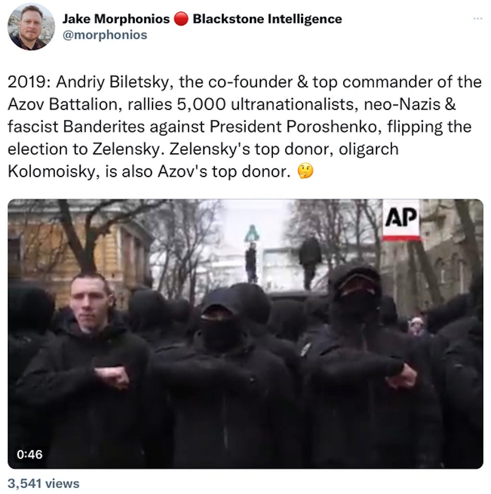
Task: Click the red circle emoji in name
Action: 181,19
